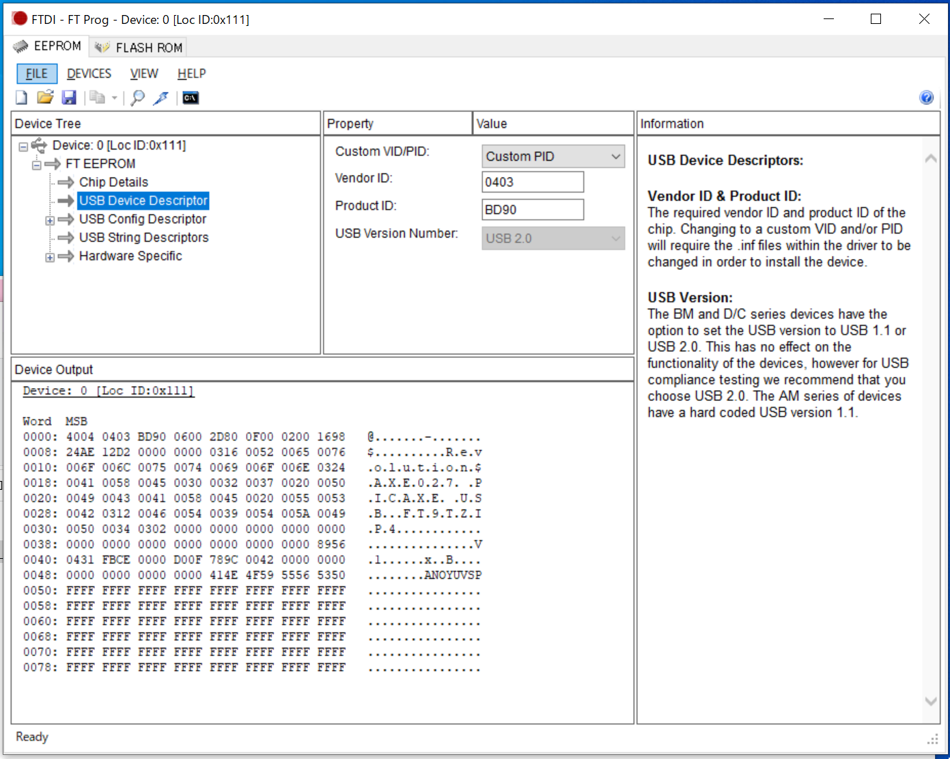
Task: Open a template with the folder icon
Action: pos(45,98)
